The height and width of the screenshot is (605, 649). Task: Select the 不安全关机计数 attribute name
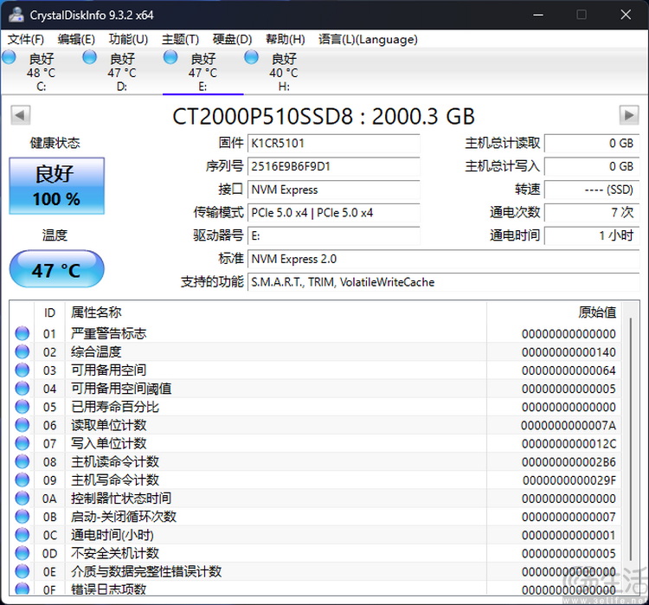(x=114, y=553)
